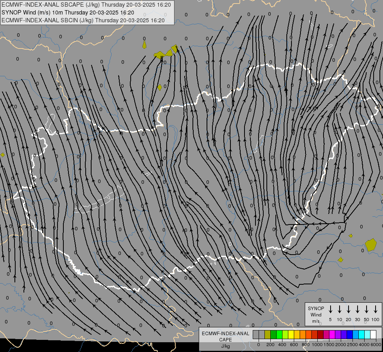Click the 'm/s' unit in wind legend
The image size is (383, 352).
316,321
